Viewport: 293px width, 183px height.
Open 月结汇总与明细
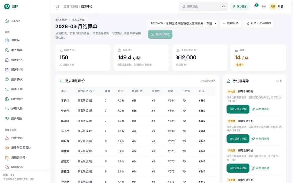[259, 23]
